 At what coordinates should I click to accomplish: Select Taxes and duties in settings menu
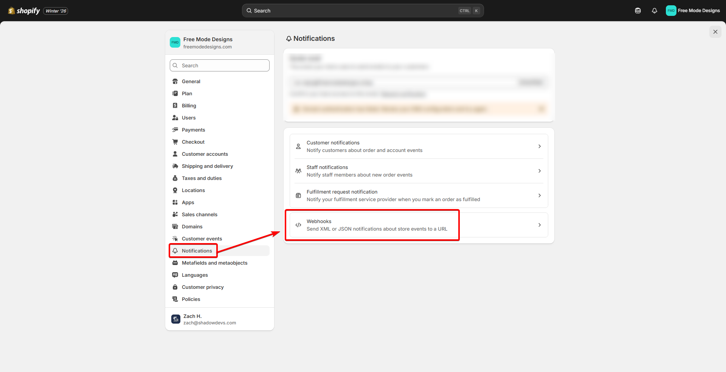tap(202, 178)
